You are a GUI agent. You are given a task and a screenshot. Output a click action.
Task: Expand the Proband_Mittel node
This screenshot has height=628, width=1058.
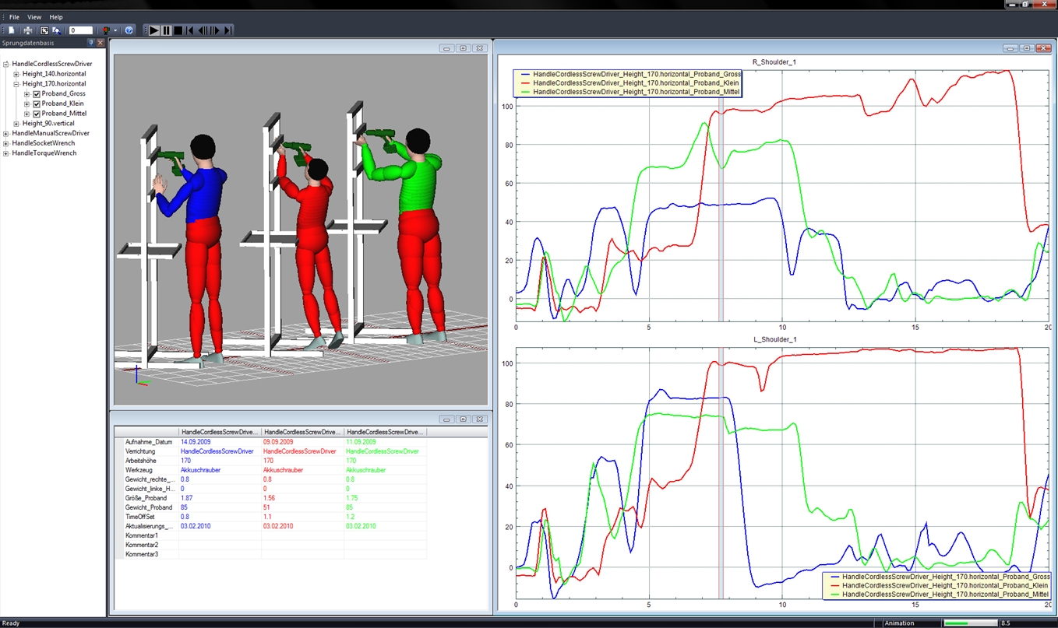27,114
